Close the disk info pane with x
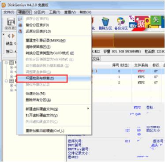The image size is (165, 162). pos(4,34)
